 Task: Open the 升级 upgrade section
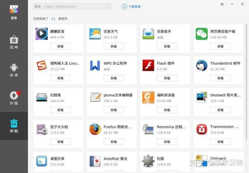click(x=14, y=98)
